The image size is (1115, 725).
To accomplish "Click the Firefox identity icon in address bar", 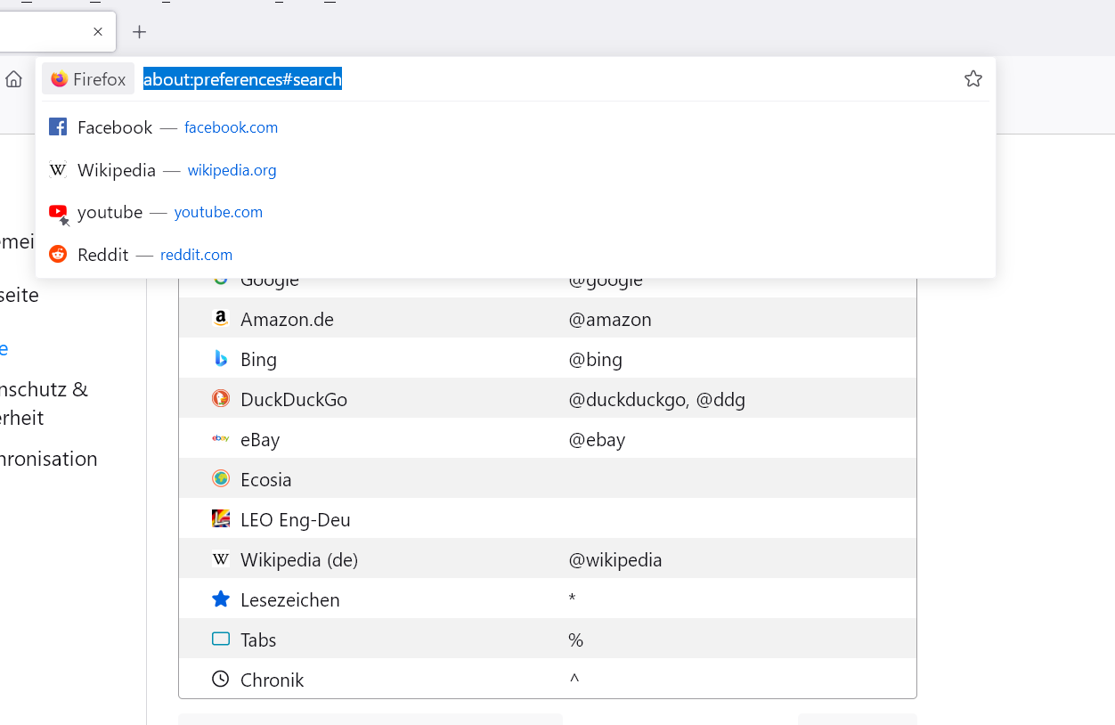I will [88, 79].
